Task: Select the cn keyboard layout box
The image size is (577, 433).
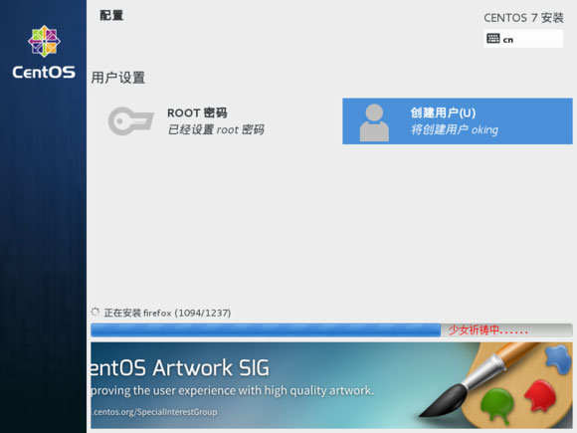Action: [523, 39]
